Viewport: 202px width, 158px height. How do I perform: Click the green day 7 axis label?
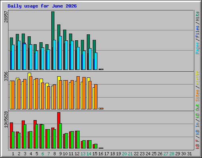click(49, 154)
